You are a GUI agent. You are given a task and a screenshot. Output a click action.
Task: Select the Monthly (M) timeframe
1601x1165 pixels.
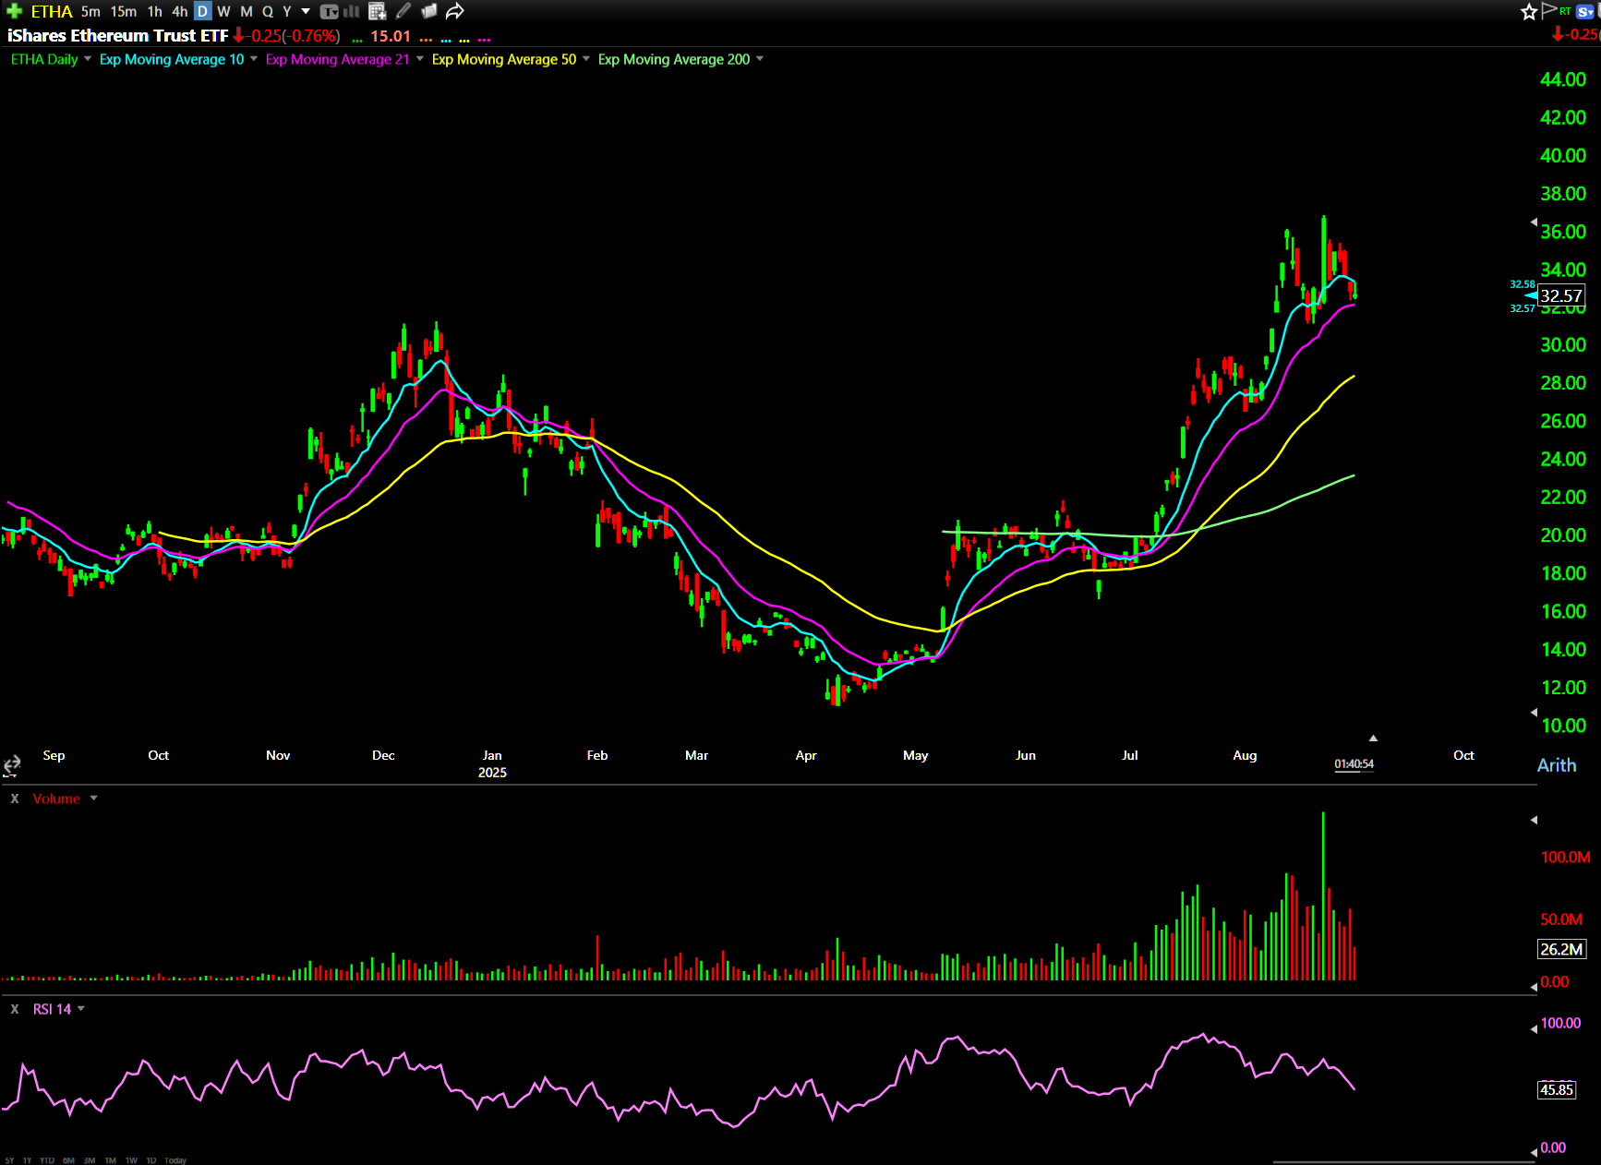click(247, 11)
